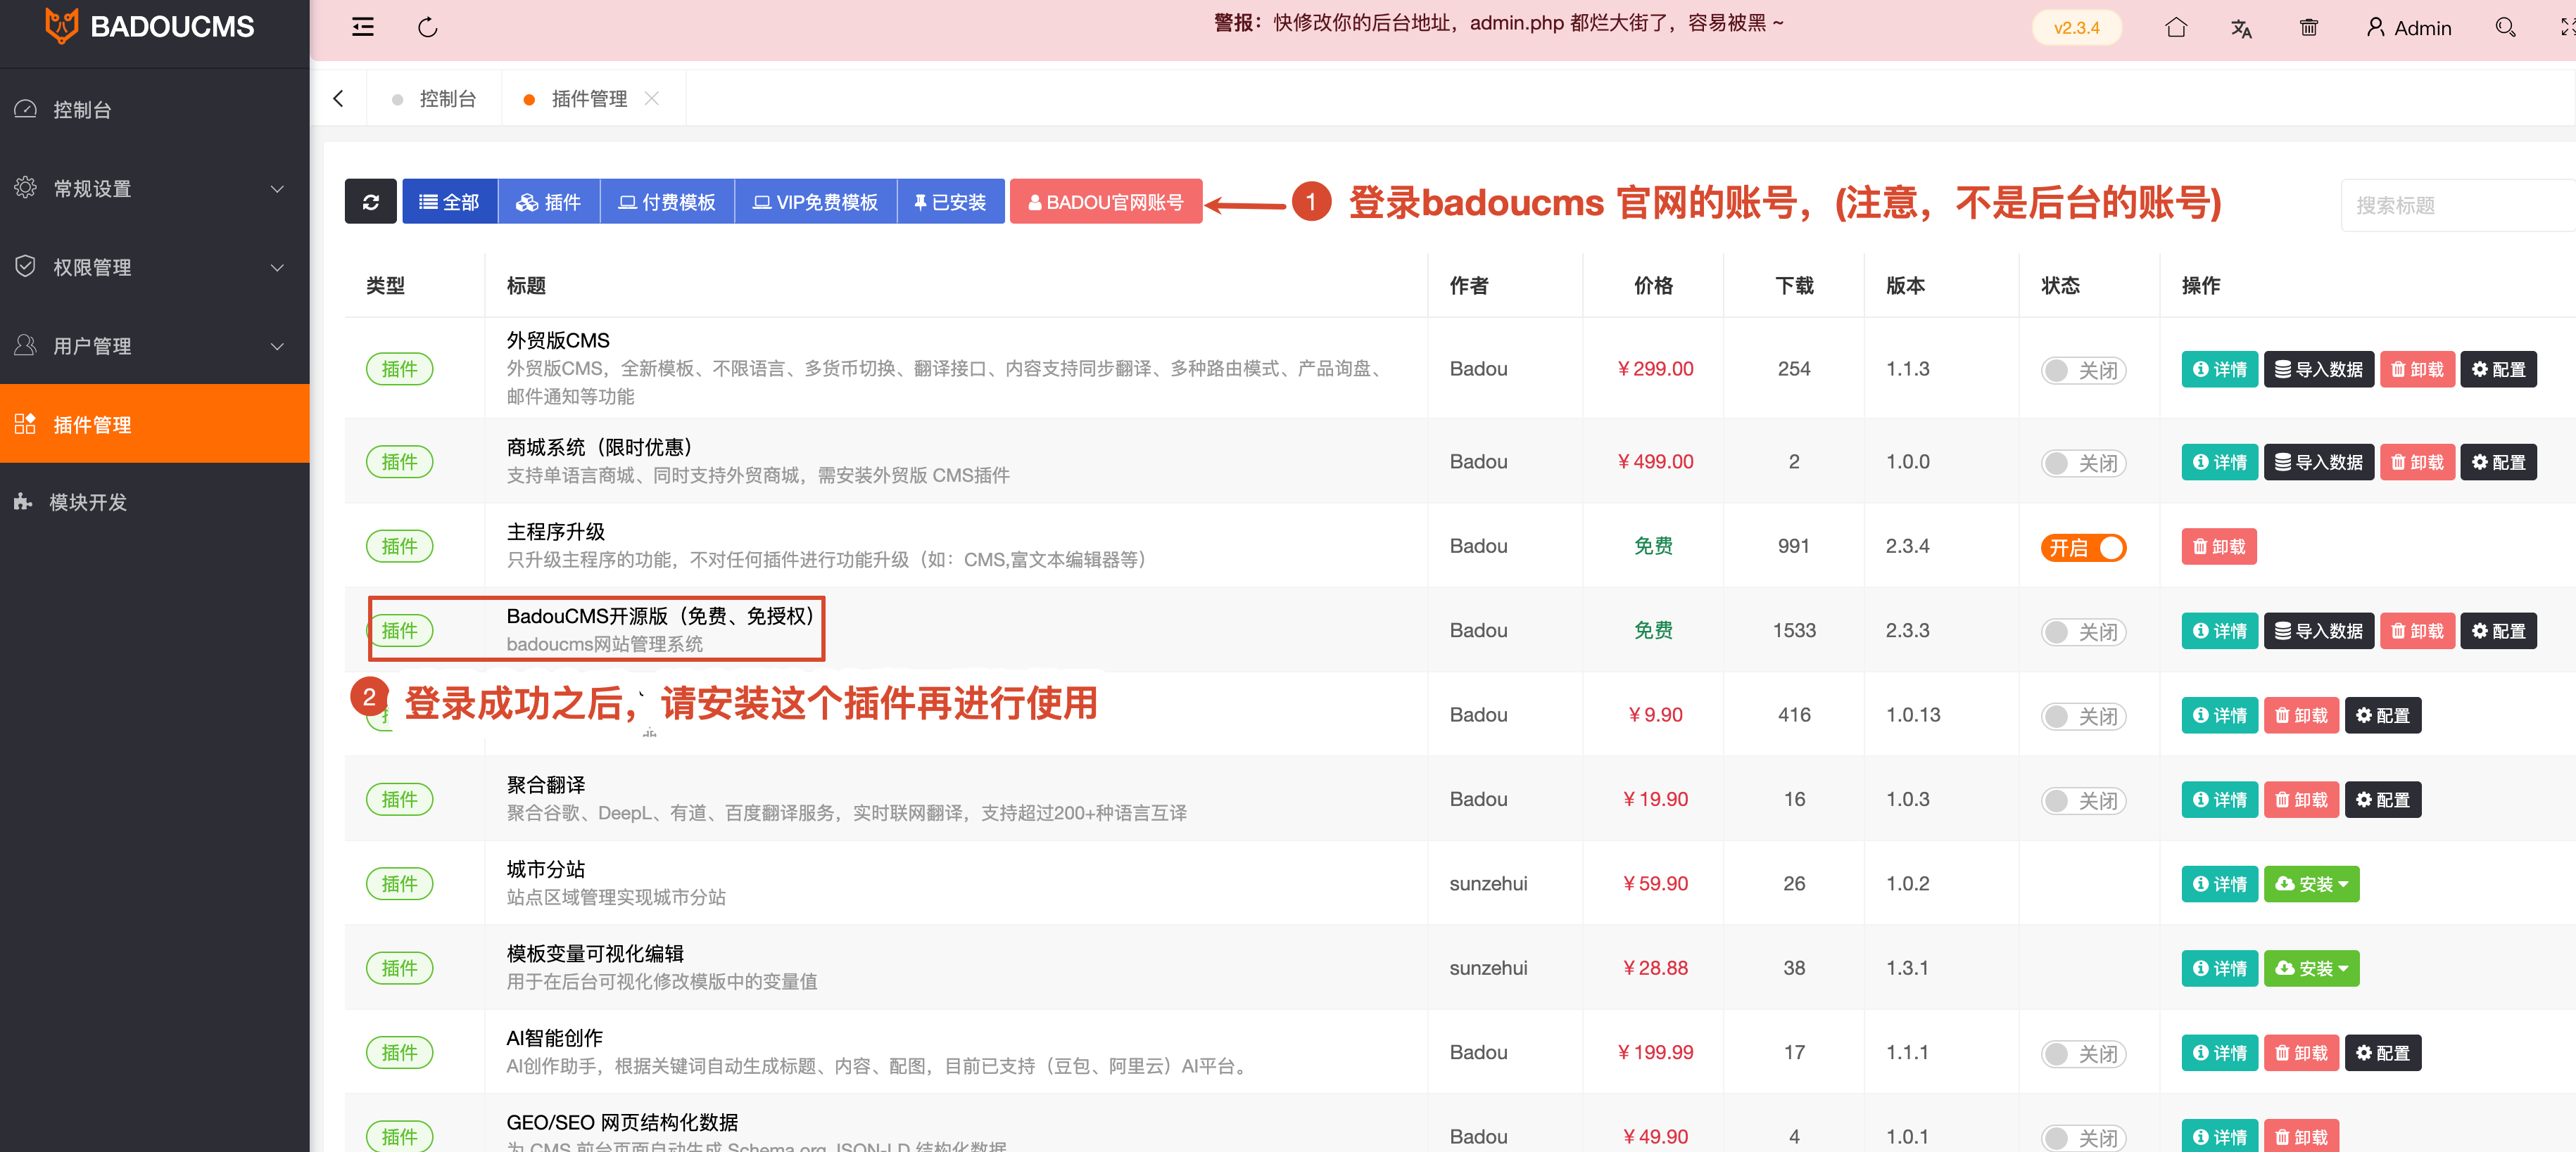
Task: Expand the 用户管理 sidebar menu
Action: pyautogui.click(x=155, y=346)
